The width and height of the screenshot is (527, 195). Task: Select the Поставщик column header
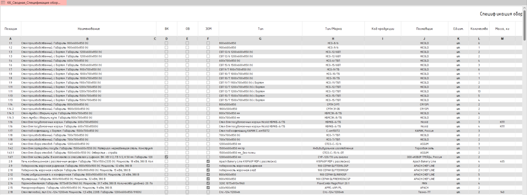tap(424, 29)
